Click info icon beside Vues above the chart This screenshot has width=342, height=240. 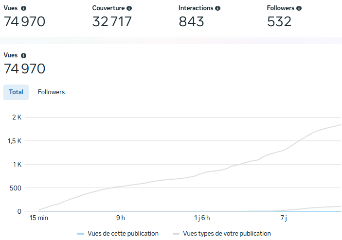[x=24, y=56]
